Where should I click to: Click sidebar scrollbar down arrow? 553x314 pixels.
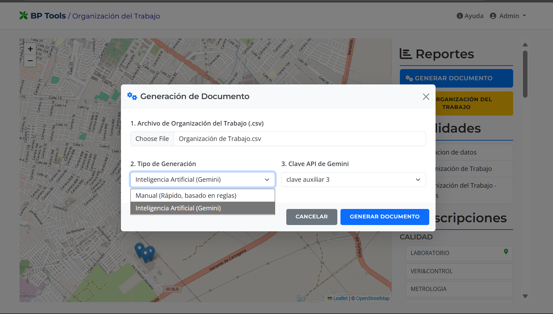click(525, 296)
